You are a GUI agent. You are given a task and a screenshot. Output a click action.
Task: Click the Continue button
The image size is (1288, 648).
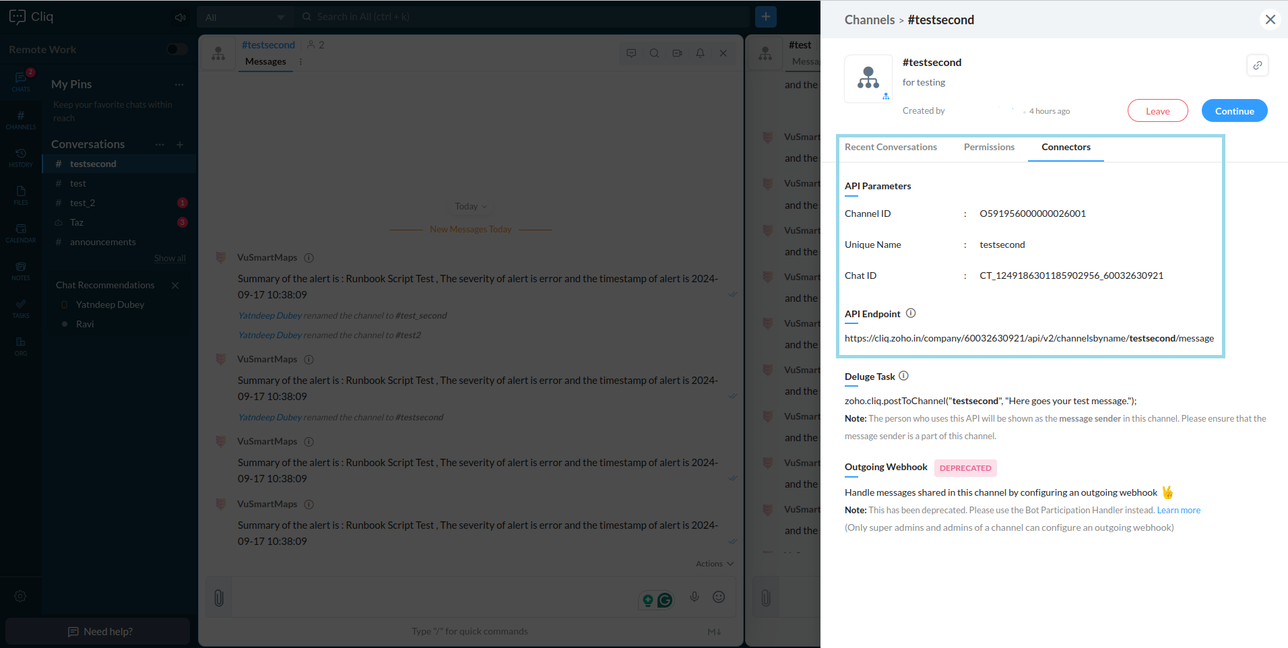tap(1234, 111)
